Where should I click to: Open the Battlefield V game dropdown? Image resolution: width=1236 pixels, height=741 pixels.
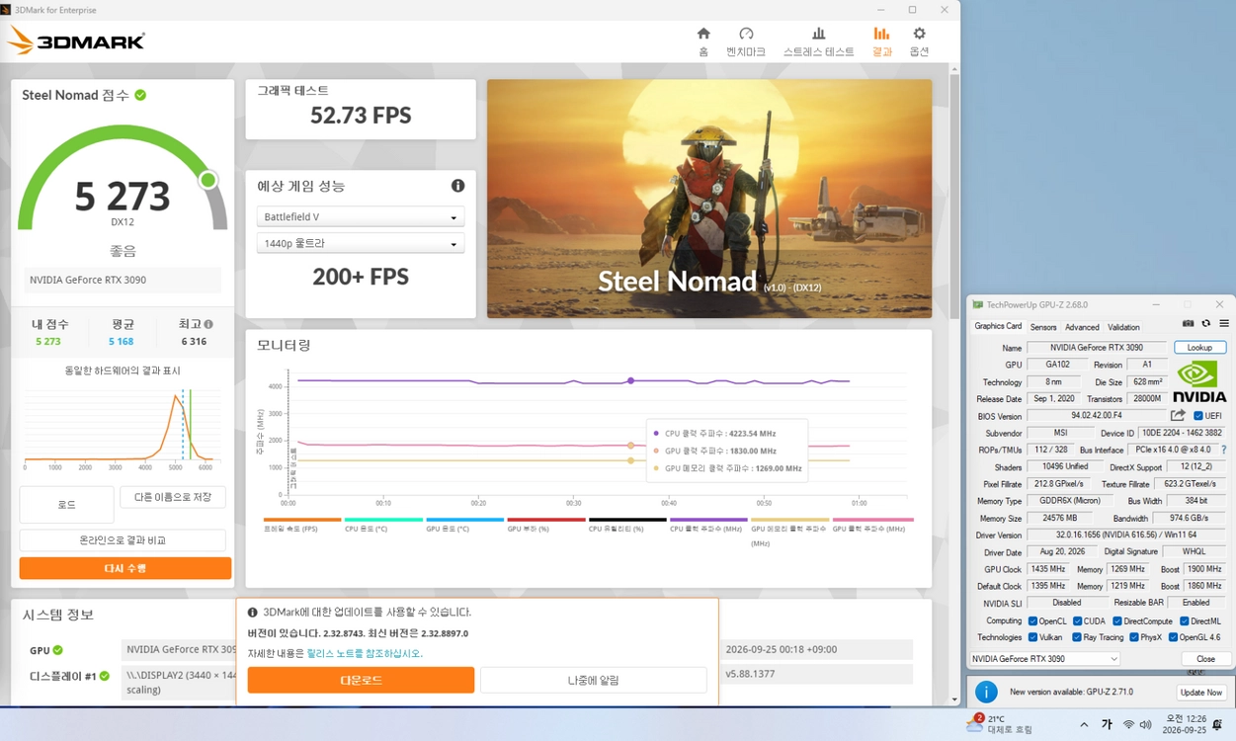[360, 217]
